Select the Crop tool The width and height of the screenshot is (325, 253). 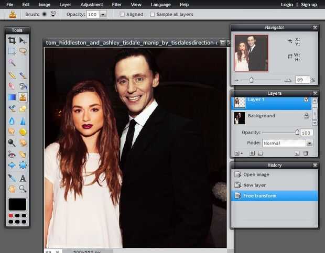click(x=12, y=40)
